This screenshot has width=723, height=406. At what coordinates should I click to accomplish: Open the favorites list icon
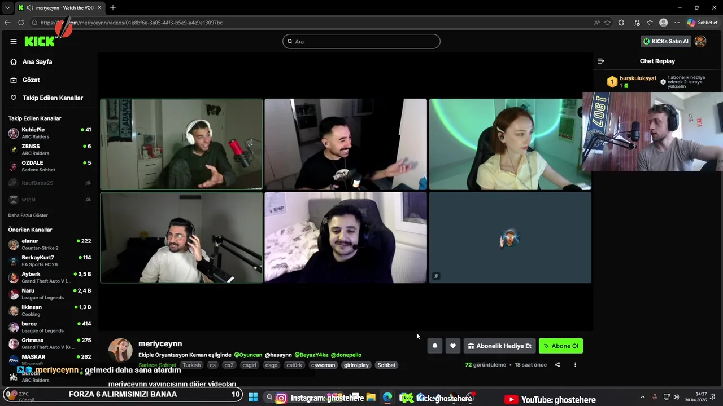(650, 23)
